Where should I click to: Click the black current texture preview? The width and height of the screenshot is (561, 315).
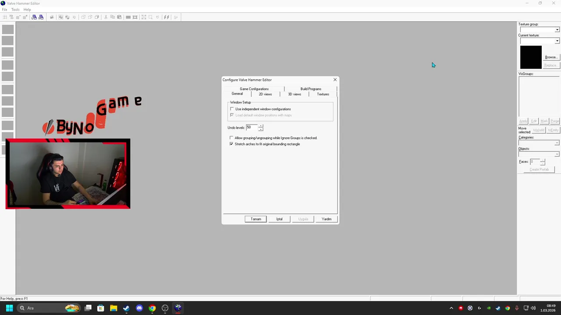(x=531, y=57)
